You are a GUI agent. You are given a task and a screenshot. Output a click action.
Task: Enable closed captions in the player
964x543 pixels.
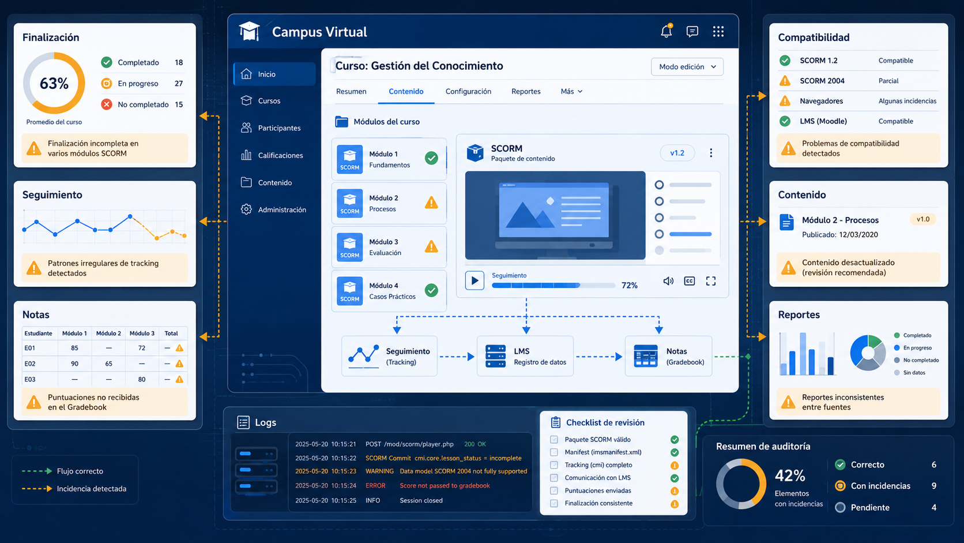click(690, 281)
